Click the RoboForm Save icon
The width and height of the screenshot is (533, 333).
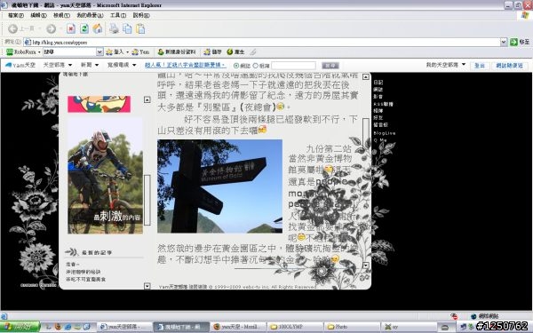point(207,52)
